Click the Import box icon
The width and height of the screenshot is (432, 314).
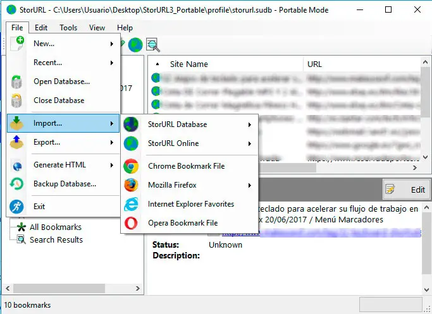[16, 123]
